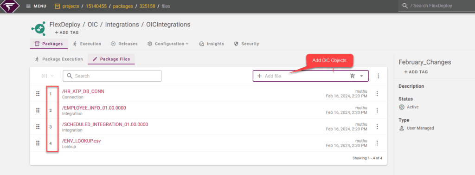
Task: Open the Package Files subtab
Action: [x=111, y=59]
